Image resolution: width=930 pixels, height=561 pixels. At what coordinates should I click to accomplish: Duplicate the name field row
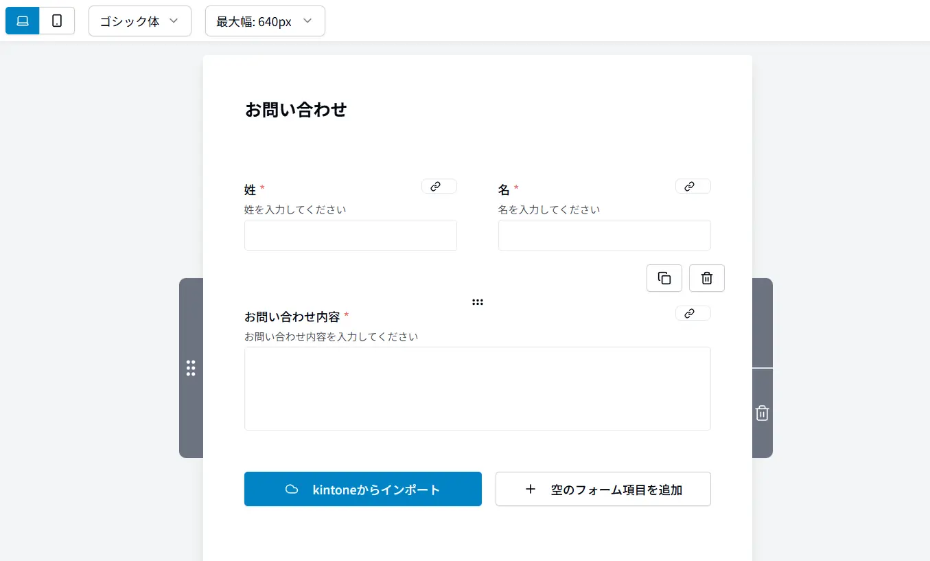point(664,278)
